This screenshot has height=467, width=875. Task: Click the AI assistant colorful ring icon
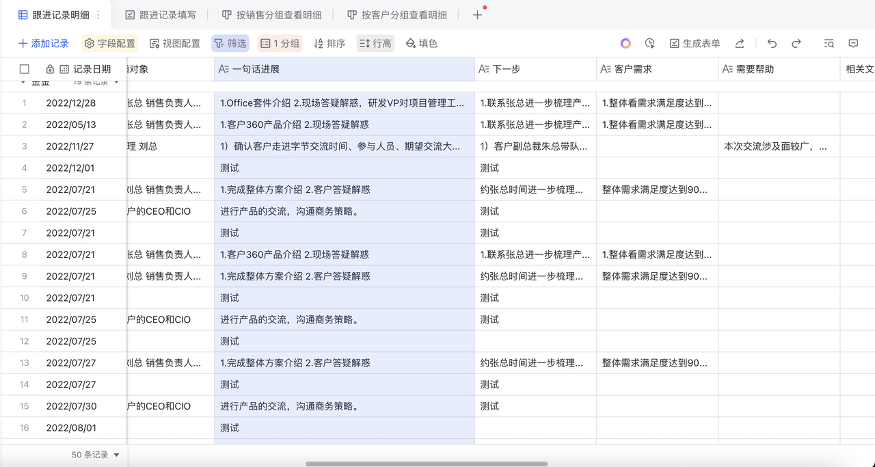tap(625, 43)
